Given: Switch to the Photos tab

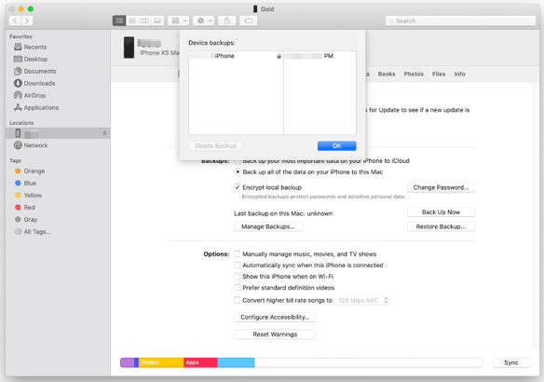Looking at the screenshot, I should (414, 74).
